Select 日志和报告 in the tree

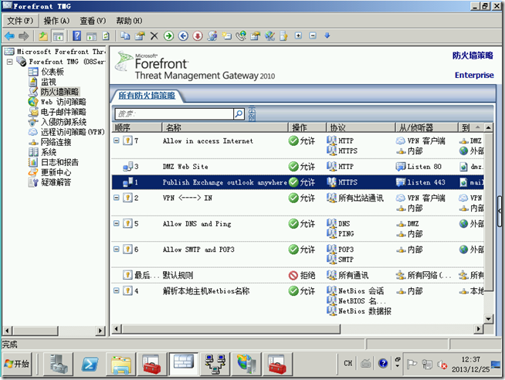59,162
